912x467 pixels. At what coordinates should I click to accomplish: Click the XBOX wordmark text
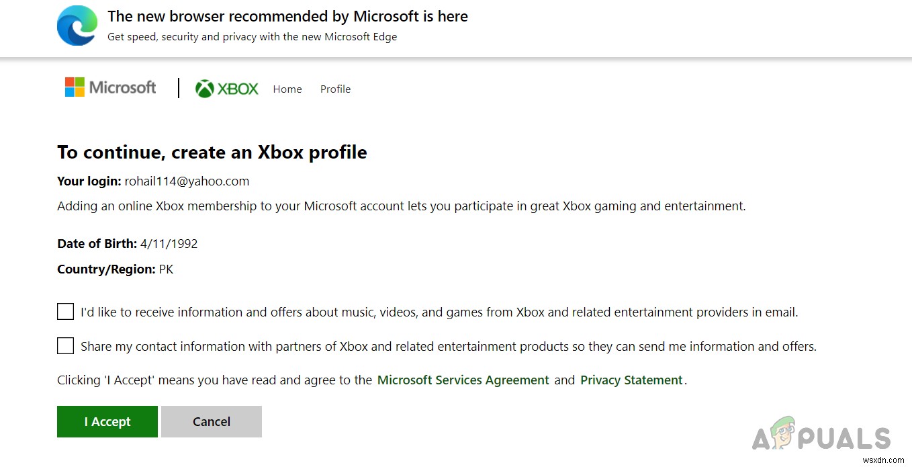(238, 89)
